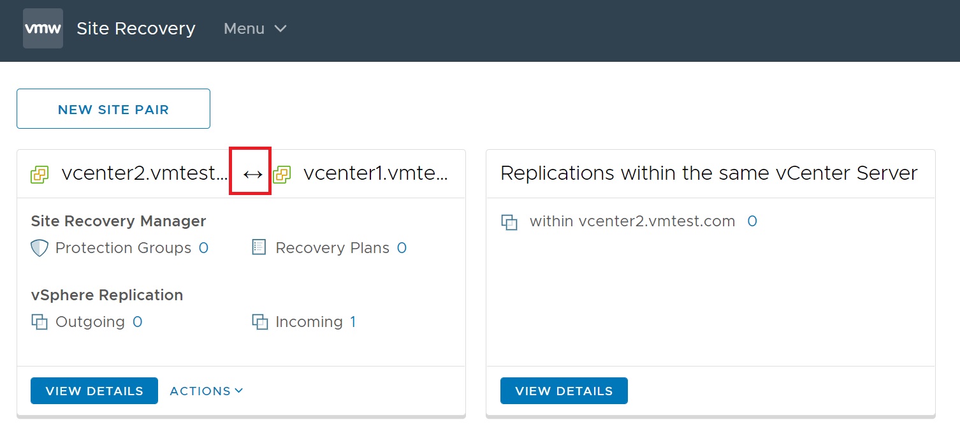Open the Incoming replications count link

(353, 322)
